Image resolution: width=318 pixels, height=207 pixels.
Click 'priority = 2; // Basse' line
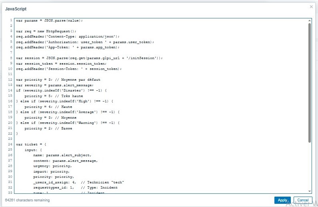pos(48,128)
